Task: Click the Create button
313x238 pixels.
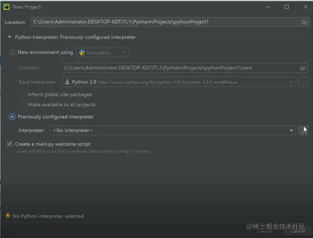Action: (x=265, y=231)
